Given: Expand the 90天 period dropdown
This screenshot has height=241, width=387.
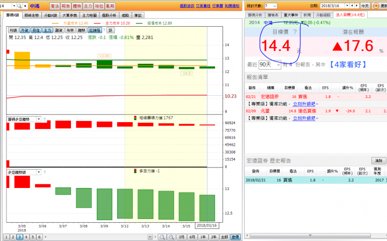Looking at the screenshot, I should 270,65.
